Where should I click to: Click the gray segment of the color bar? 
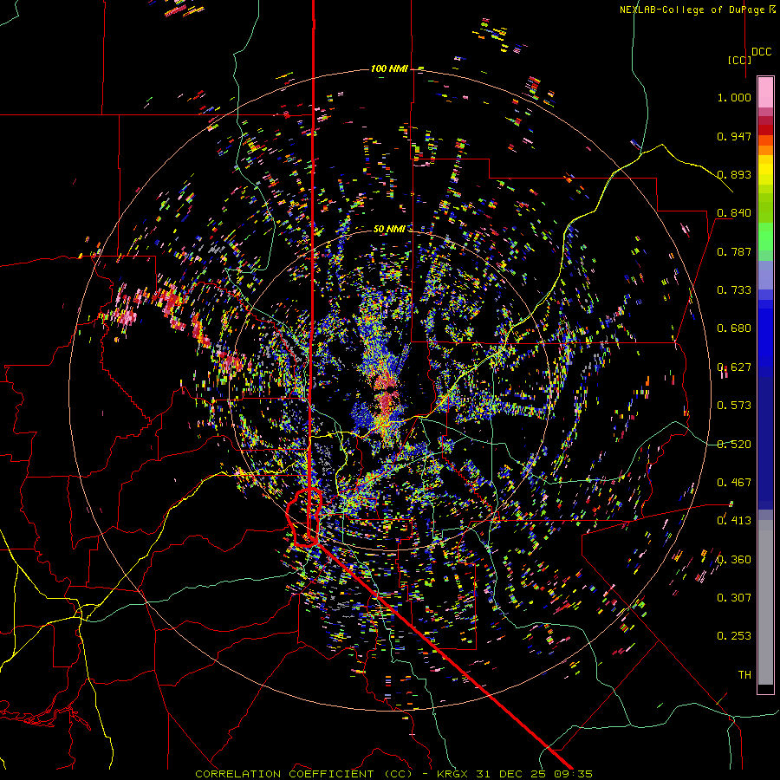(x=765, y=602)
